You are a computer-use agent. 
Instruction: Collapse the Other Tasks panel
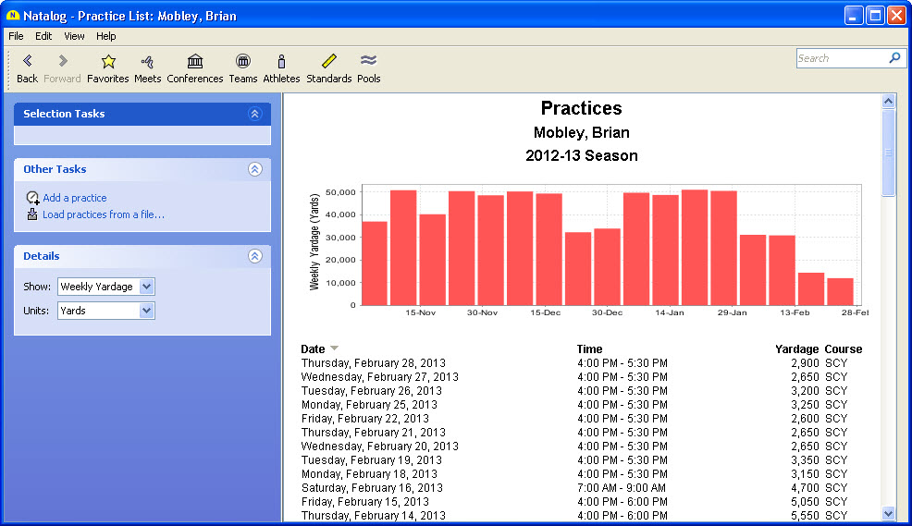pos(255,169)
